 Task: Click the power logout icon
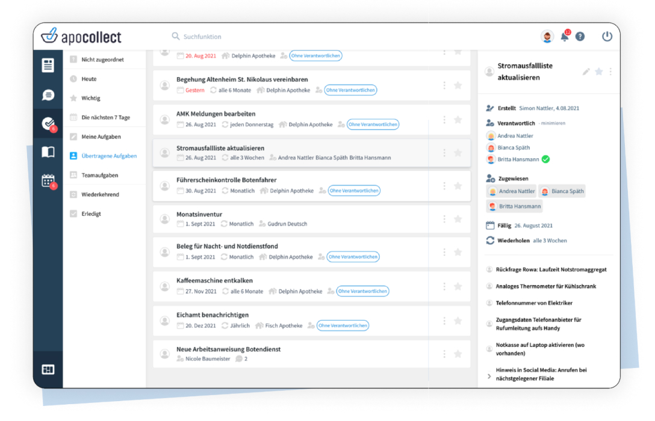point(607,37)
